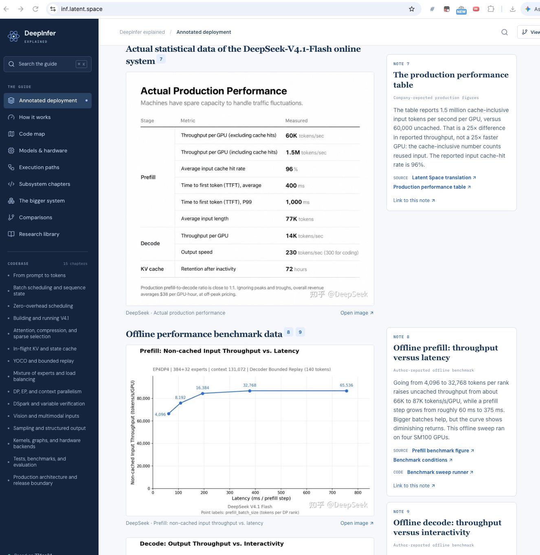
Task: Open Benchmark sweep runner code link
Action: pyautogui.click(x=440, y=472)
